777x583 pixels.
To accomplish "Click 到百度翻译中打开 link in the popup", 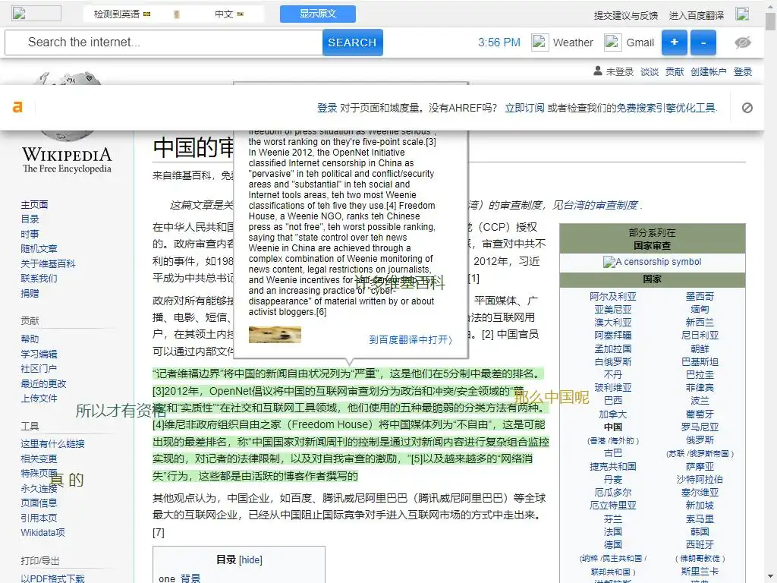I will (x=411, y=339).
